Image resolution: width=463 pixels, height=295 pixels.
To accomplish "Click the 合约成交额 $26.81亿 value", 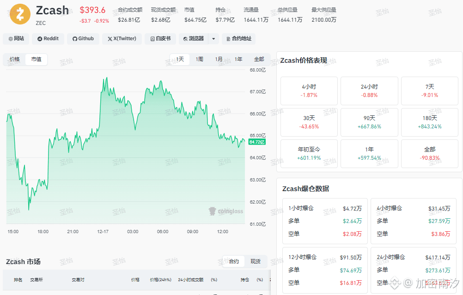I will click(x=129, y=20).
